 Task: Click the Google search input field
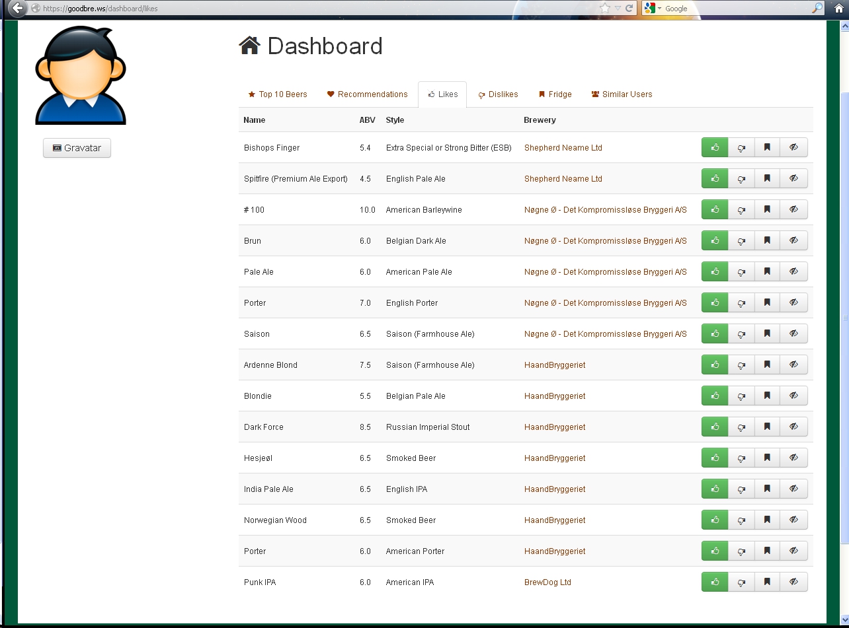pyautogui.click(x=737, y=9)
